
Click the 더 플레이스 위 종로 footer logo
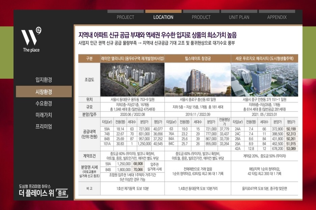(x=43, y=191)
